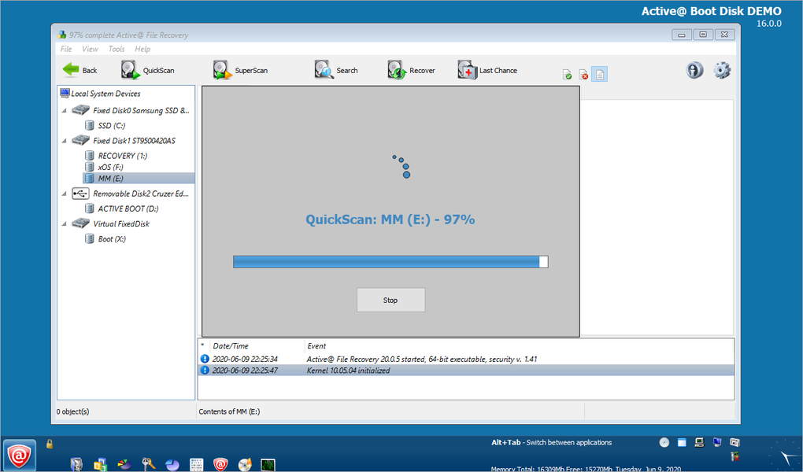This screenshot has height=472, width=803.
Task: Open the Active@ start menu shield button
Action: coord(19,455)
